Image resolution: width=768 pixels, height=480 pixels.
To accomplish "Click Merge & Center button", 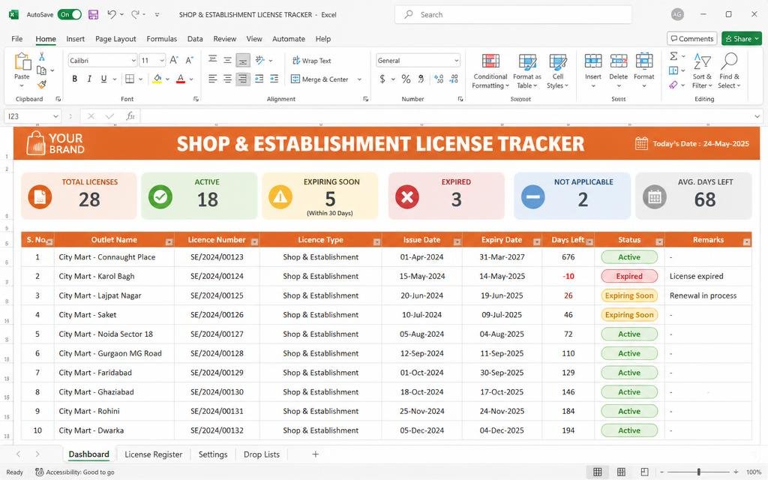I will (319, 79).
